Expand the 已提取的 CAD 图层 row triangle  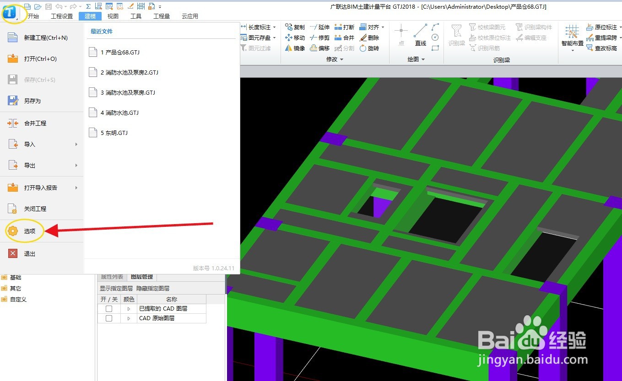(129, 309)
